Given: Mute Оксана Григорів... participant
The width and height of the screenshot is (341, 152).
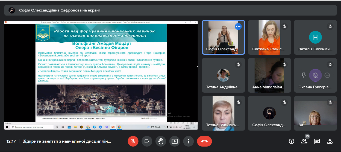Looking at the screenshot, I should (x=315, y=75).
